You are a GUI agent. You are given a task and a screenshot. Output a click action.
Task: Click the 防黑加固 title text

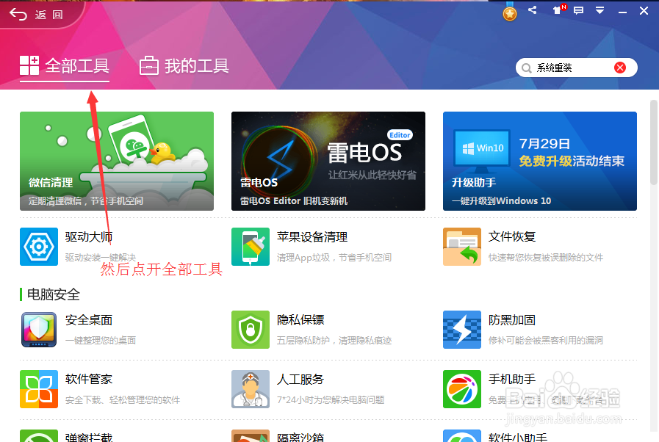[x=512, y=320]
